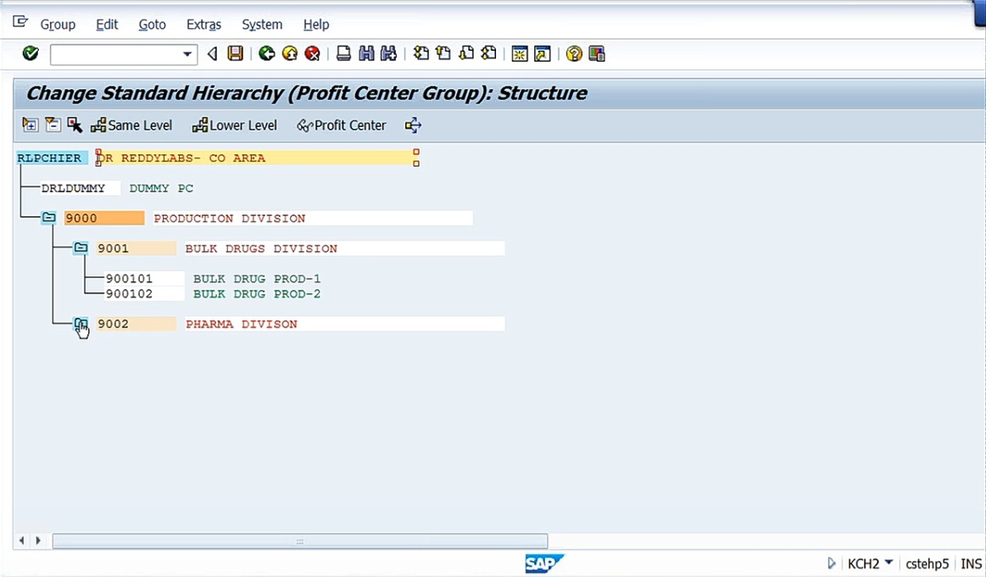
Task: Open Find with the binoculars icon
Action: (x=366, y=53)
